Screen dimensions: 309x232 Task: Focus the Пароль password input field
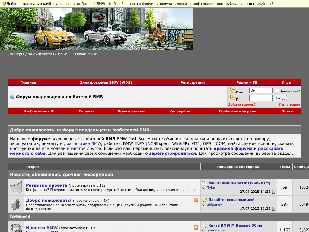[x=261, y=98]
